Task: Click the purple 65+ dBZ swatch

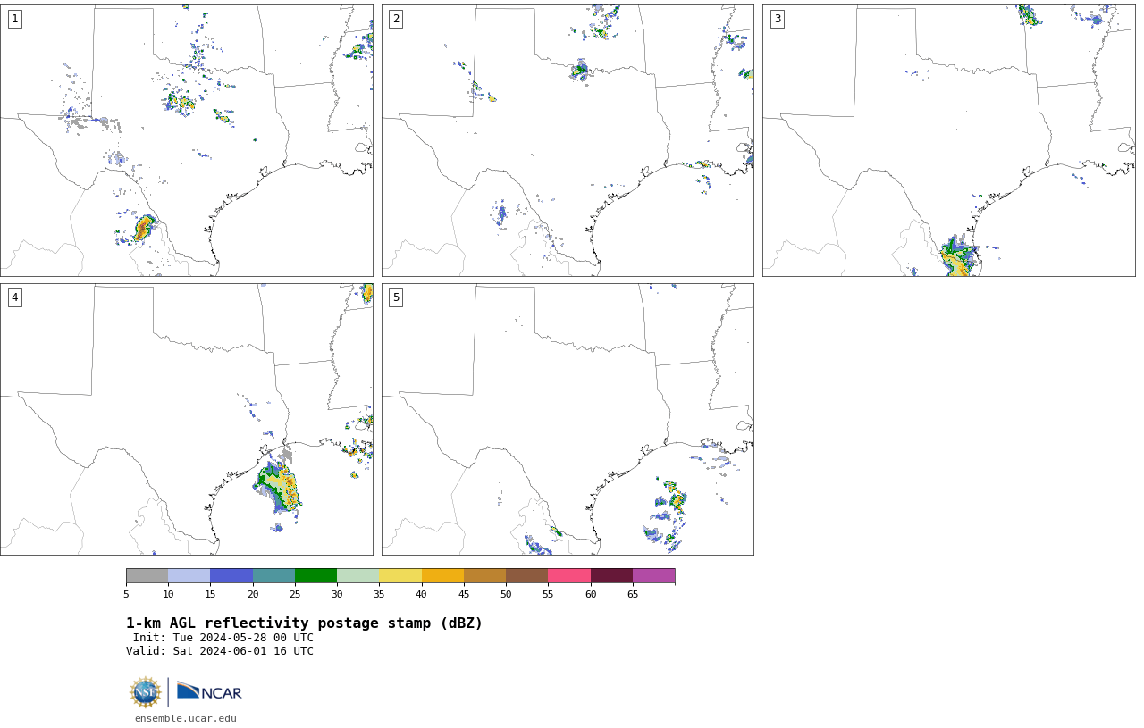Action: 653,576
